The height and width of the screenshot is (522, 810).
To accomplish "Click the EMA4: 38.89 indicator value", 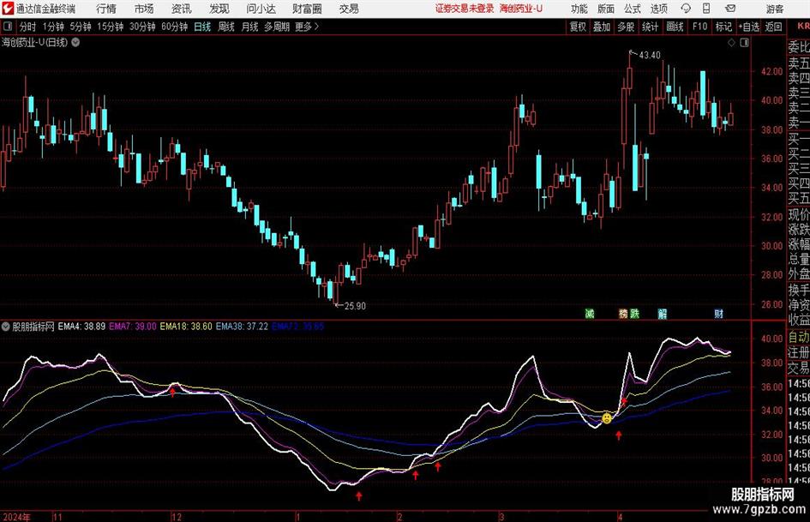I will click(81, 326).
